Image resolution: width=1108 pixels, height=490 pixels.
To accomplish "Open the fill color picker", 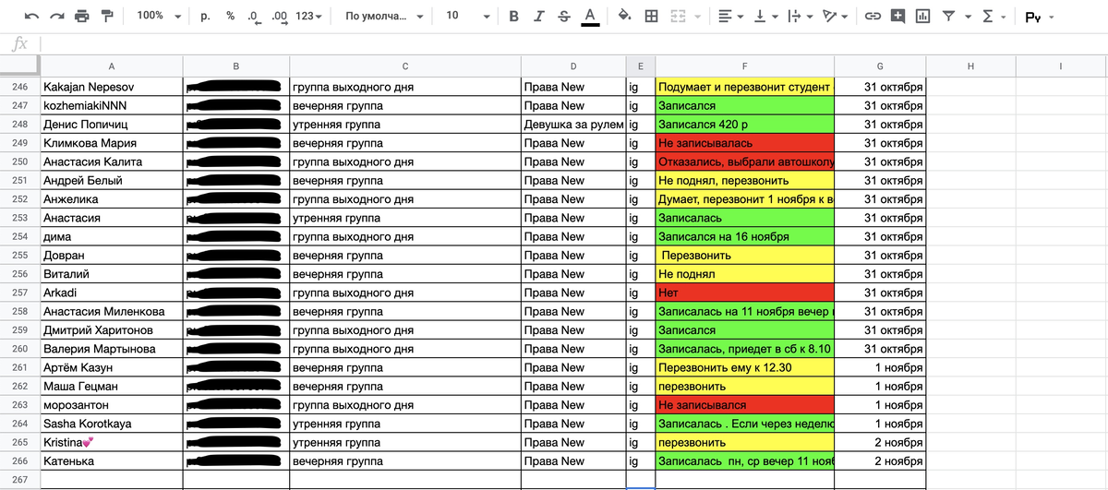I will (626, 17).
